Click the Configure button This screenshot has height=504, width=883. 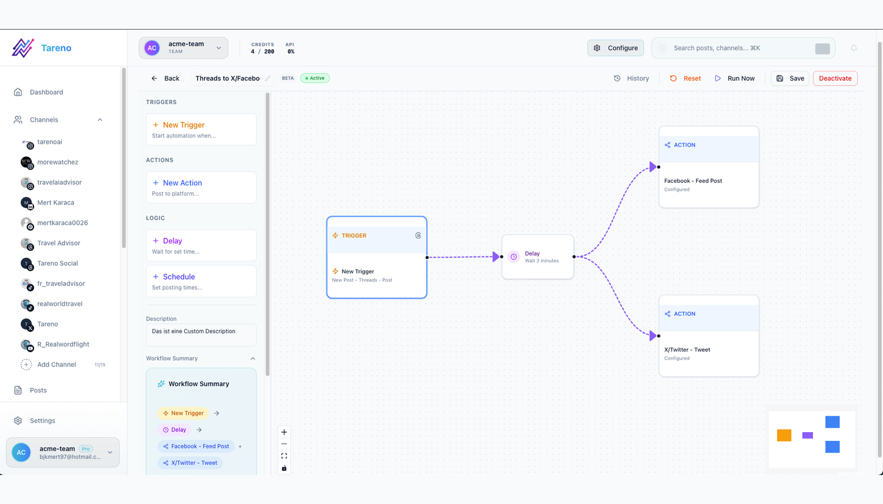(616, 48)
